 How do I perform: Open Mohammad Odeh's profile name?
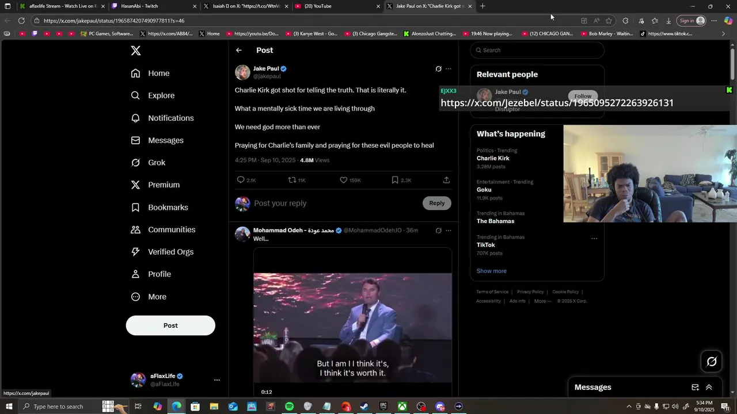pyautogui.click(x=294, y=231)
